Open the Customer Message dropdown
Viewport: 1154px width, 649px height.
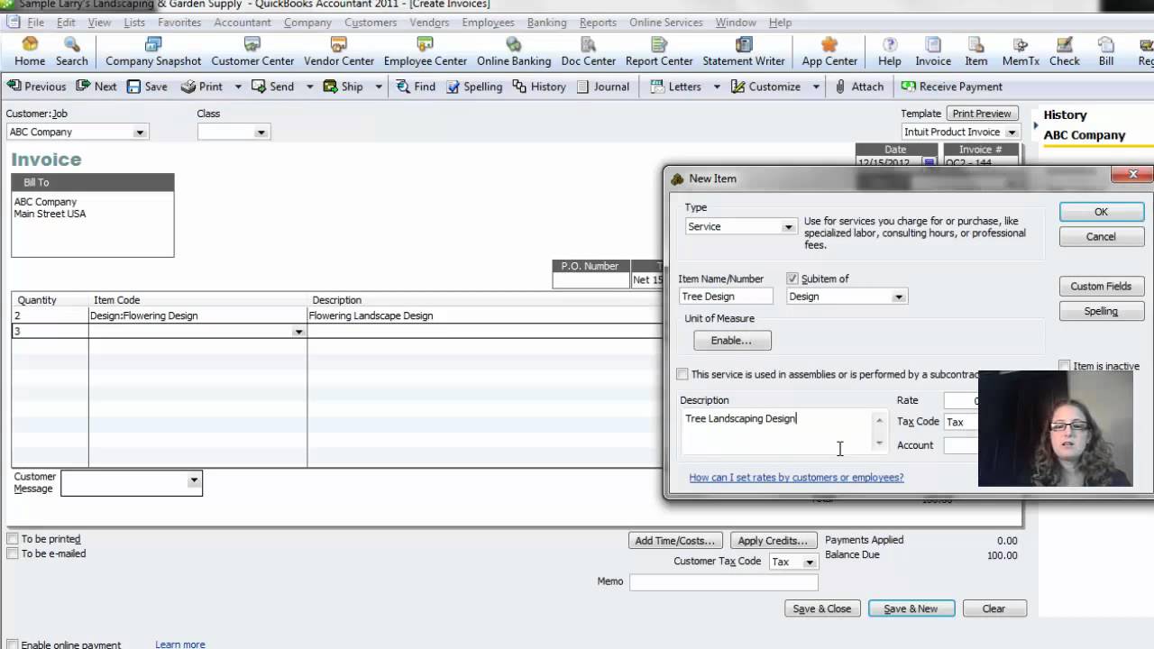click(193, 480)
